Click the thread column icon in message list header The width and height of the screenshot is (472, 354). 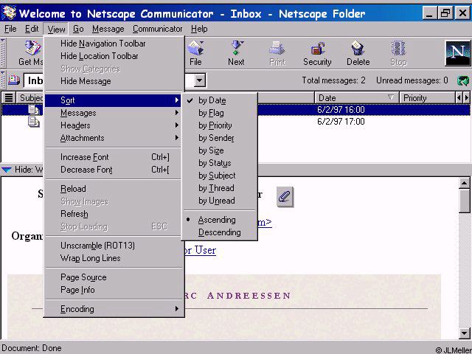click(9, 97)
